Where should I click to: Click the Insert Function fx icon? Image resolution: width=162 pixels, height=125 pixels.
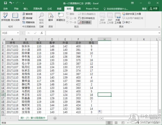(42, 33)
